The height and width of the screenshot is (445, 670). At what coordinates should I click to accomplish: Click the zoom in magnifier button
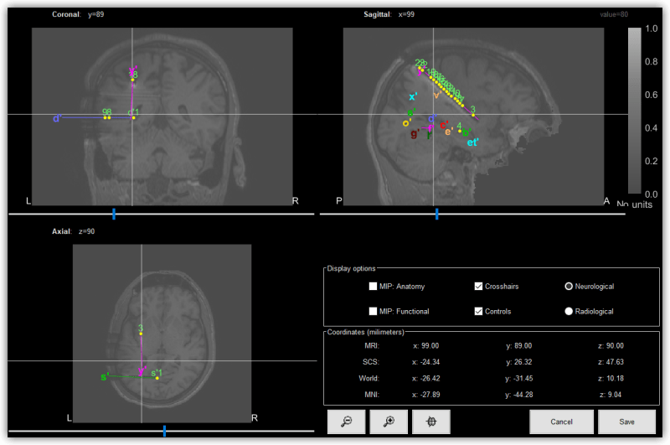pos(389,422)
